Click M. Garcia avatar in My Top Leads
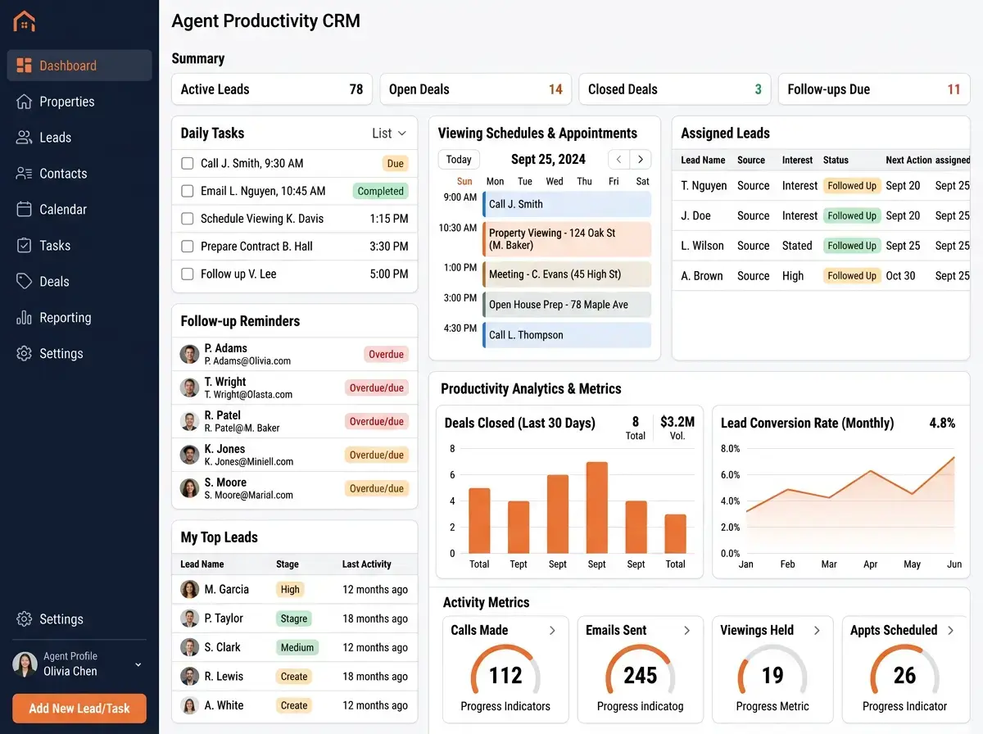This screenshot has width=983, height=734. [189, 590]
